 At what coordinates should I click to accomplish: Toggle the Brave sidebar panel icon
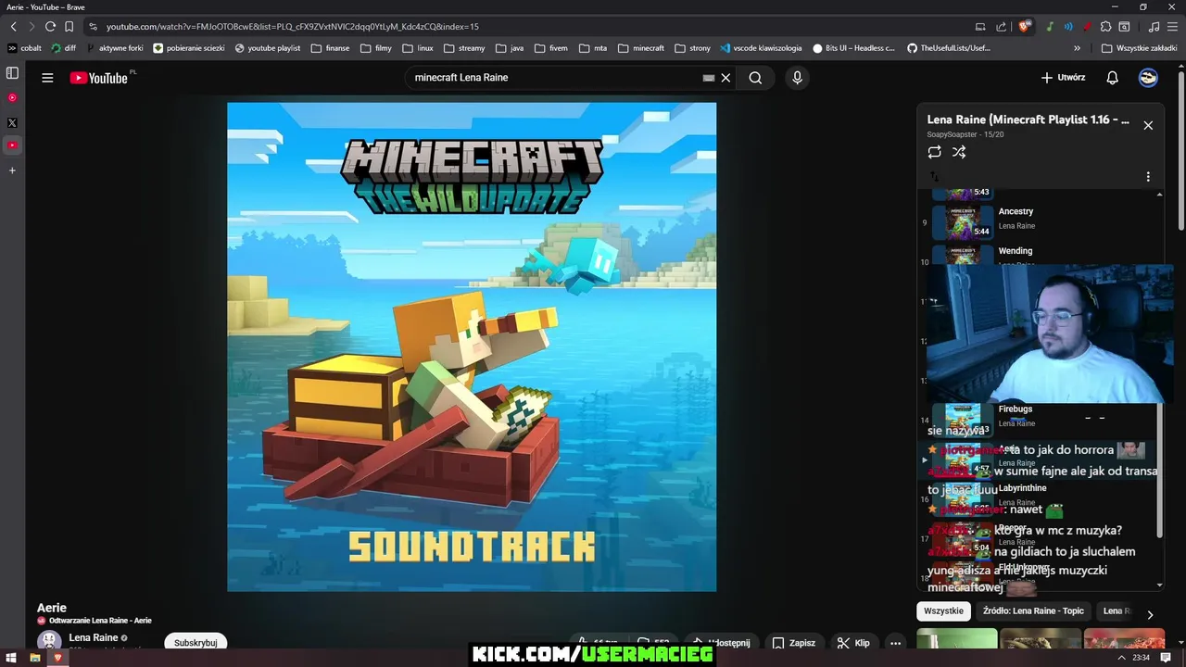[12, 72]
